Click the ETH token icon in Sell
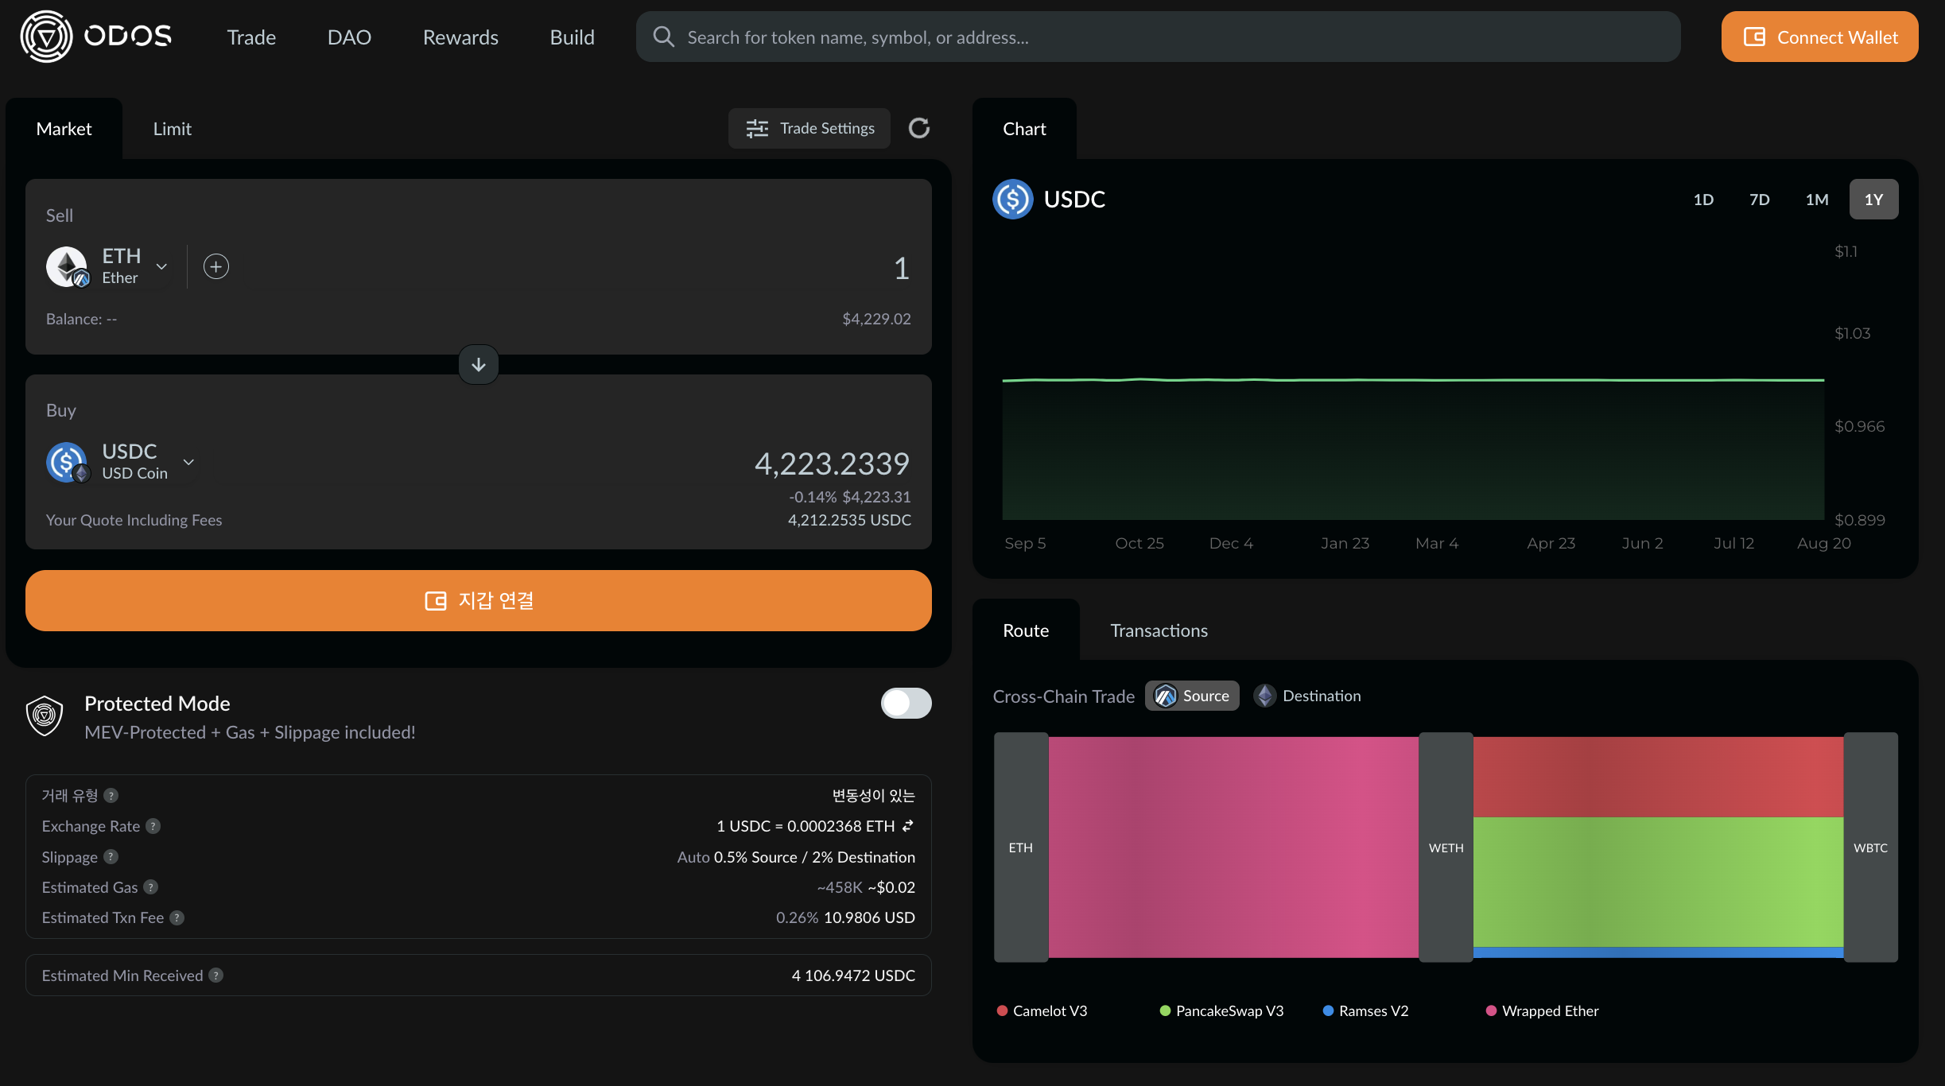Image resolution: width=1945 pixels, height=1086 pixels. (x=67, y=266)
